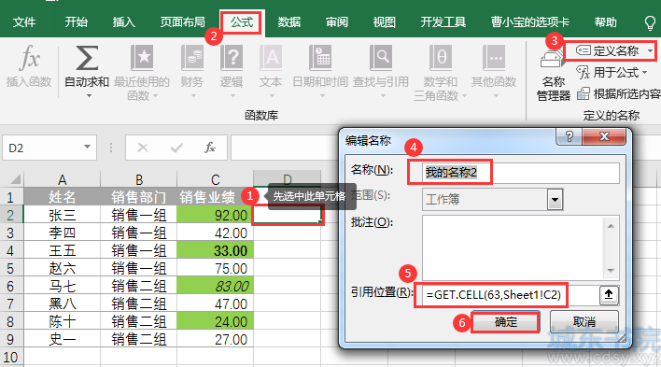This screenshot has height=367, width=661.
Task: Open the Text (文本) functions icon
Action: tap(271, 58)
